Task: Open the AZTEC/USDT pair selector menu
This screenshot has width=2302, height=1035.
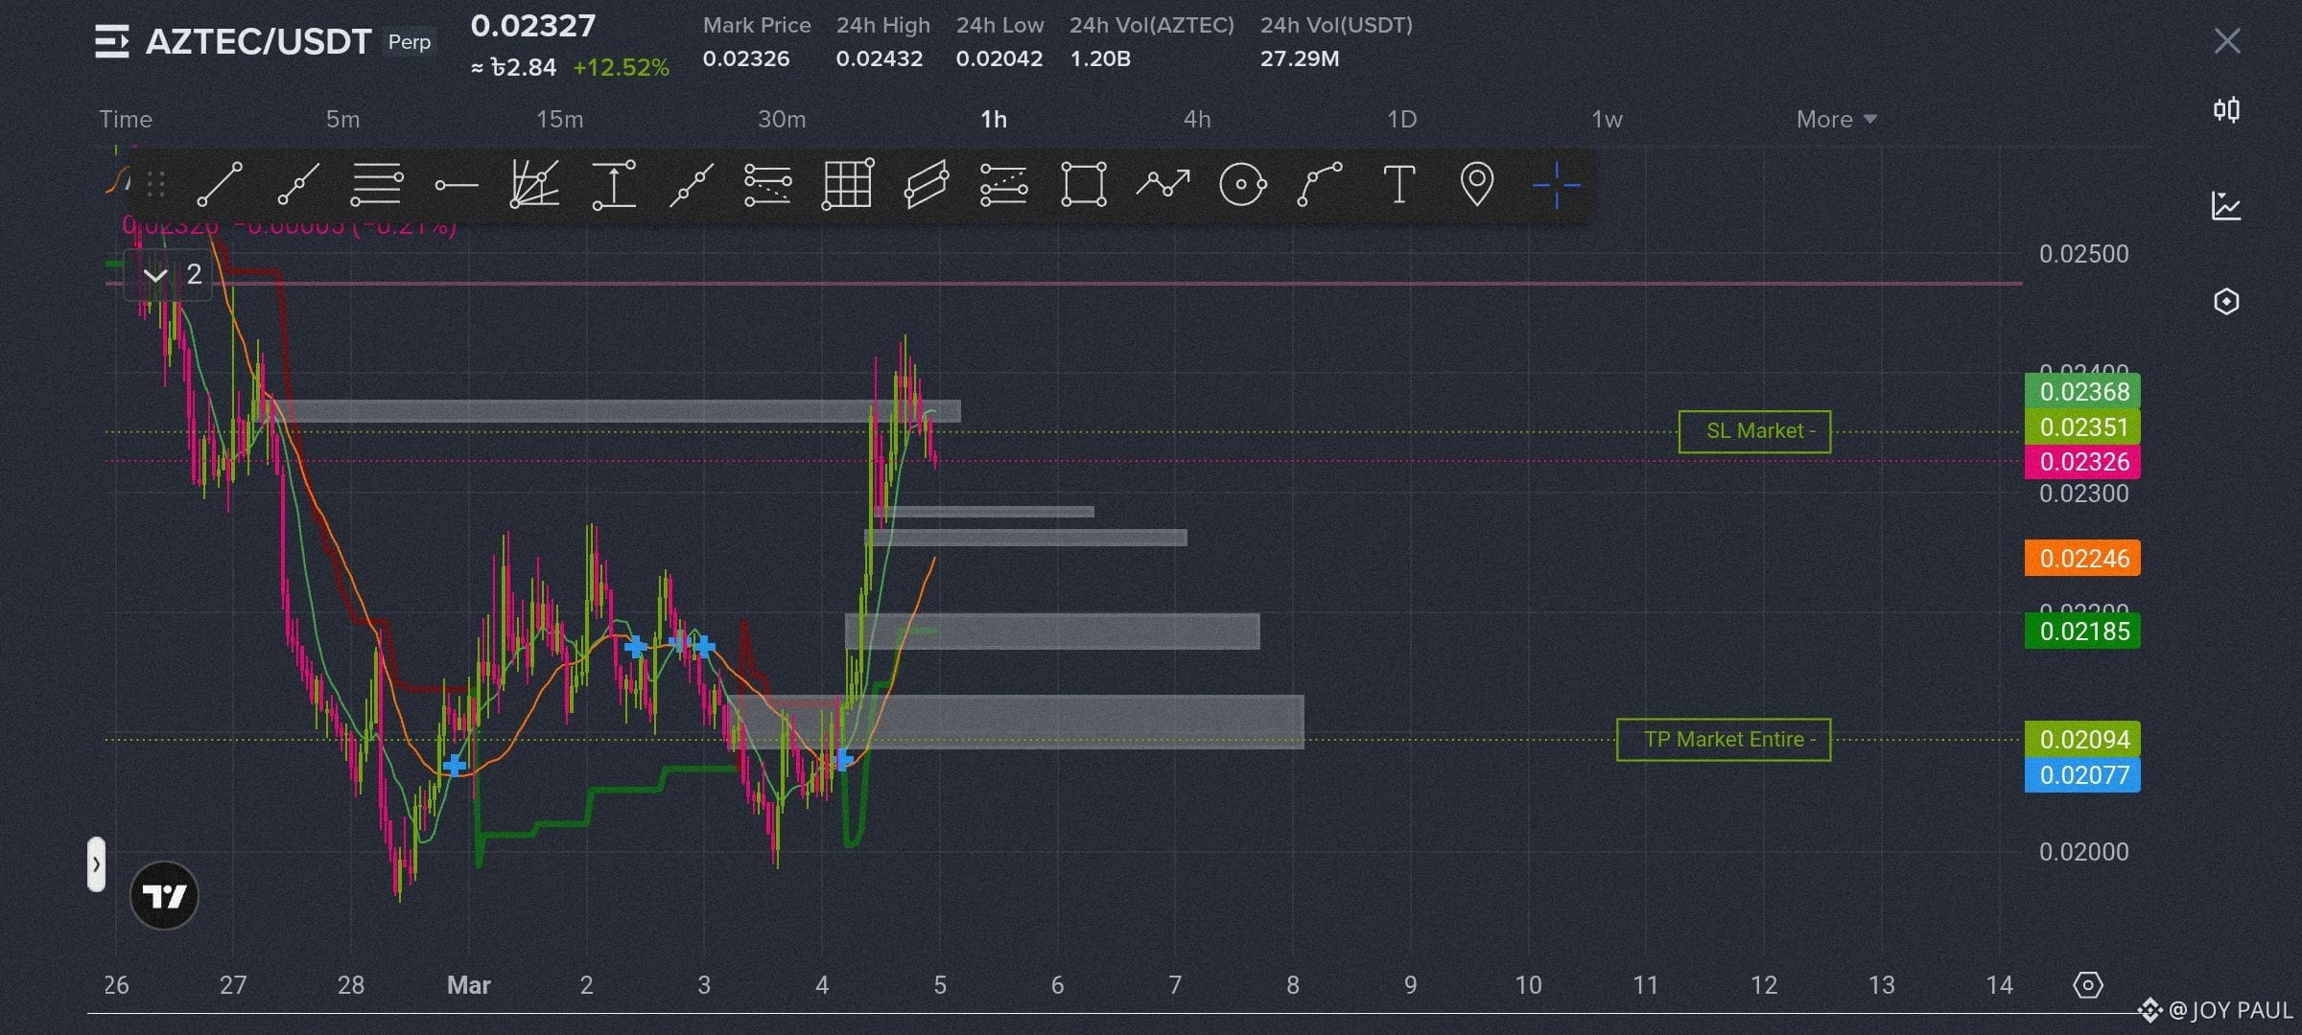Action: (x=112, y=42)
